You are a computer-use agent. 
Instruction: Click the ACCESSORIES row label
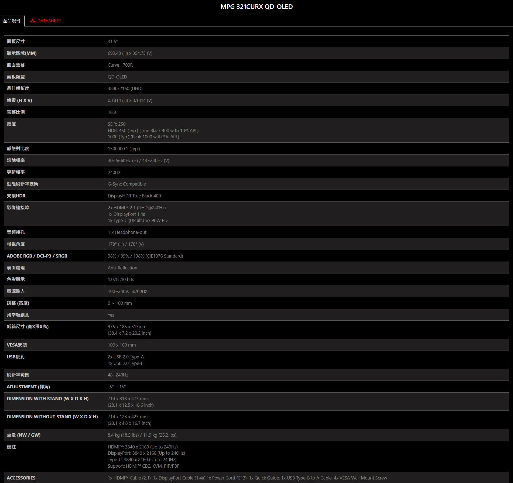click(21, 478)
